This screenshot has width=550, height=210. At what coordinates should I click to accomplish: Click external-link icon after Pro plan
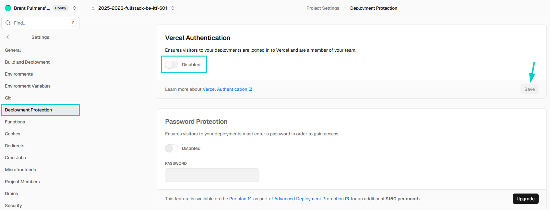pyautogui.click(x=250, y=199)
